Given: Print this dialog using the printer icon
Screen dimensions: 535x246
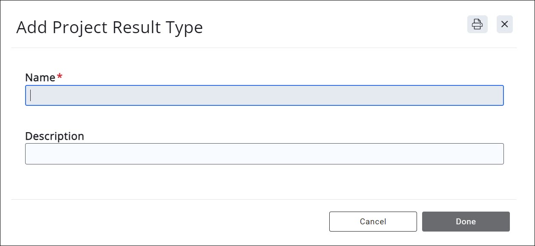Looking at the screenshot, I should [x=477, y=24].
